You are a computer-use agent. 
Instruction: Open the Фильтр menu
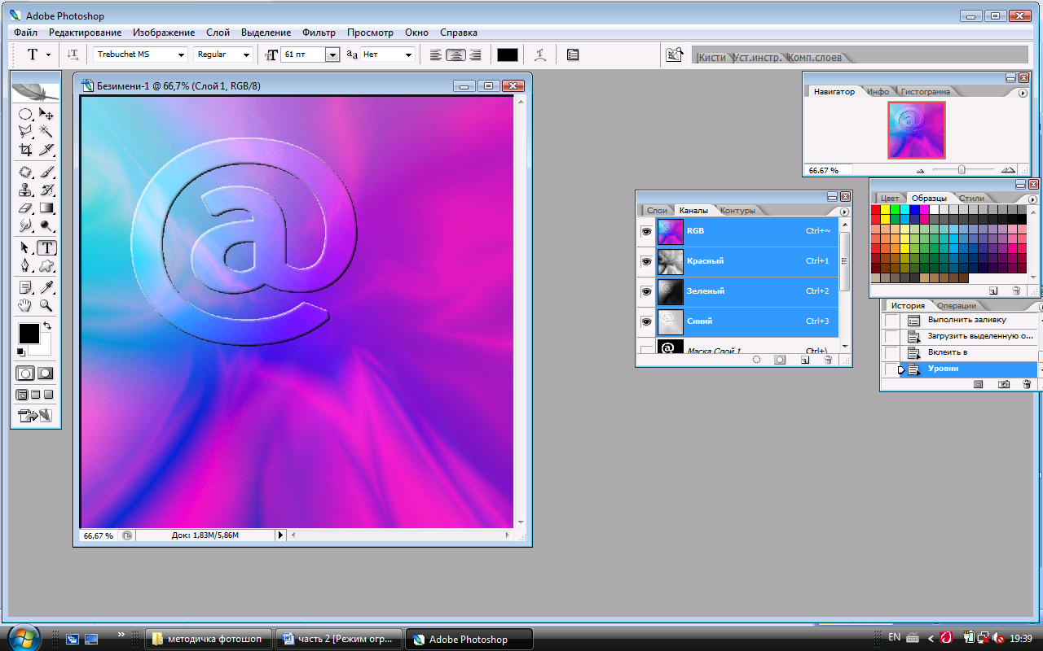coord(319,33)
